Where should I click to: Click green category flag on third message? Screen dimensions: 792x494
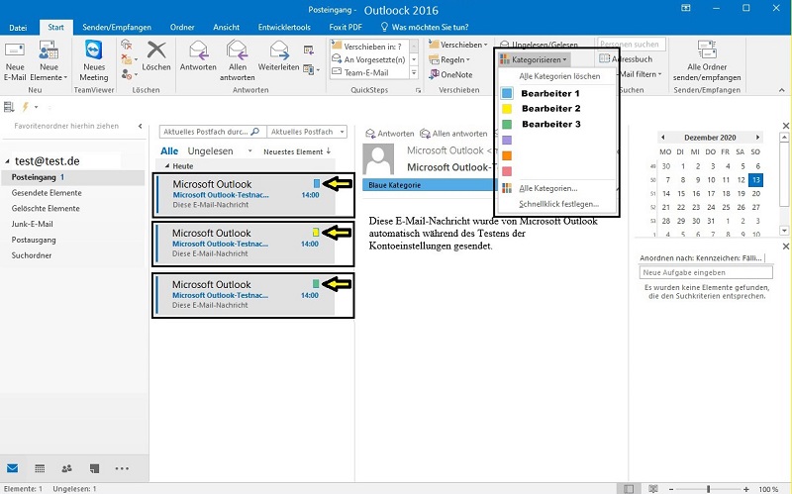click(316, 284)
